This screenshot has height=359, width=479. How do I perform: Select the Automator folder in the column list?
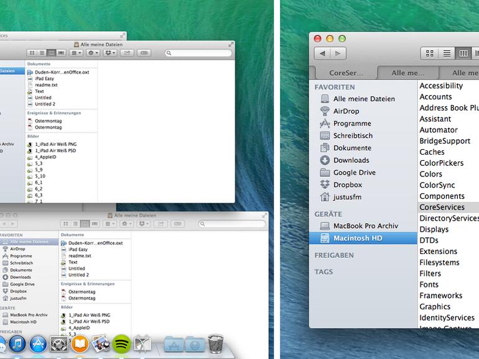[x=449, y=130]
